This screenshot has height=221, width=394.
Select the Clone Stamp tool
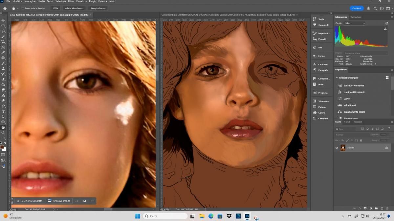pyautogui.click(x=3, y=68)
